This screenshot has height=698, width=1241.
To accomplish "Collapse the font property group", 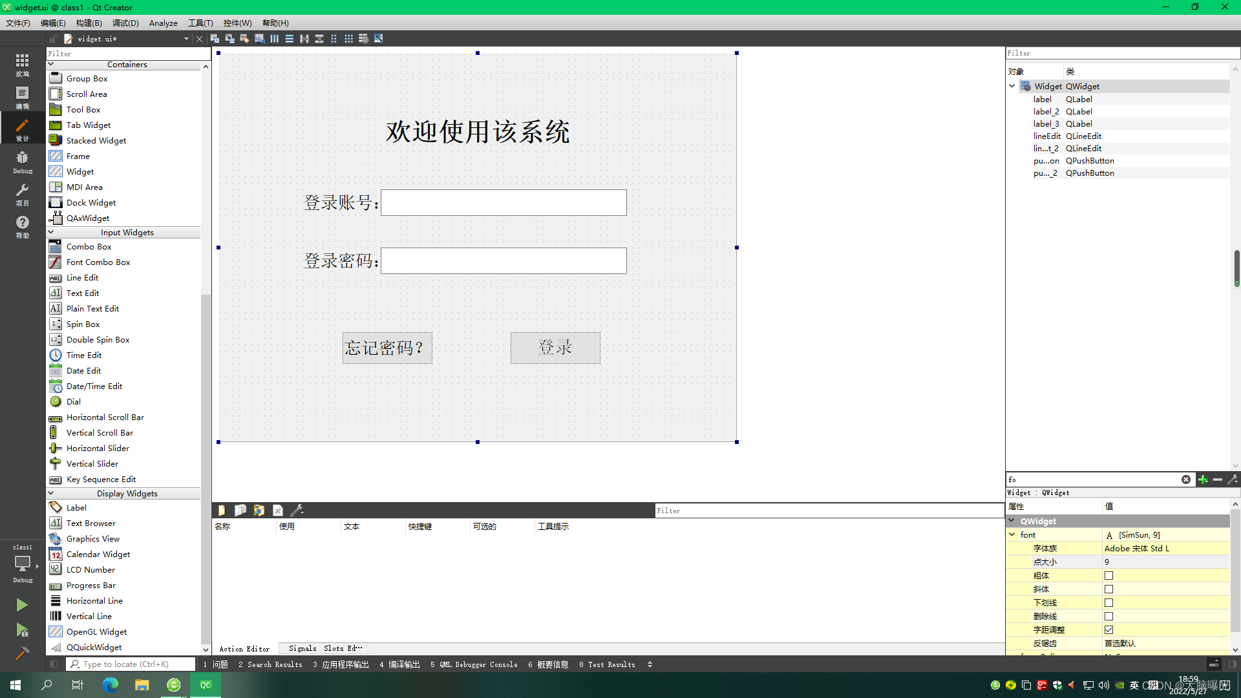I will [x=1012, y=534].
